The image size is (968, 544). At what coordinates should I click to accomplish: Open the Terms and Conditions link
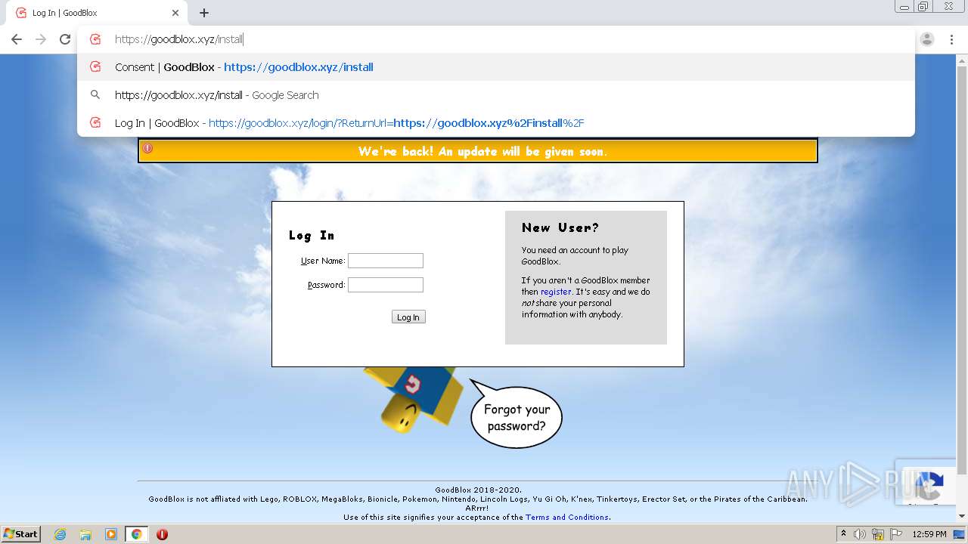tap(567, 518)
